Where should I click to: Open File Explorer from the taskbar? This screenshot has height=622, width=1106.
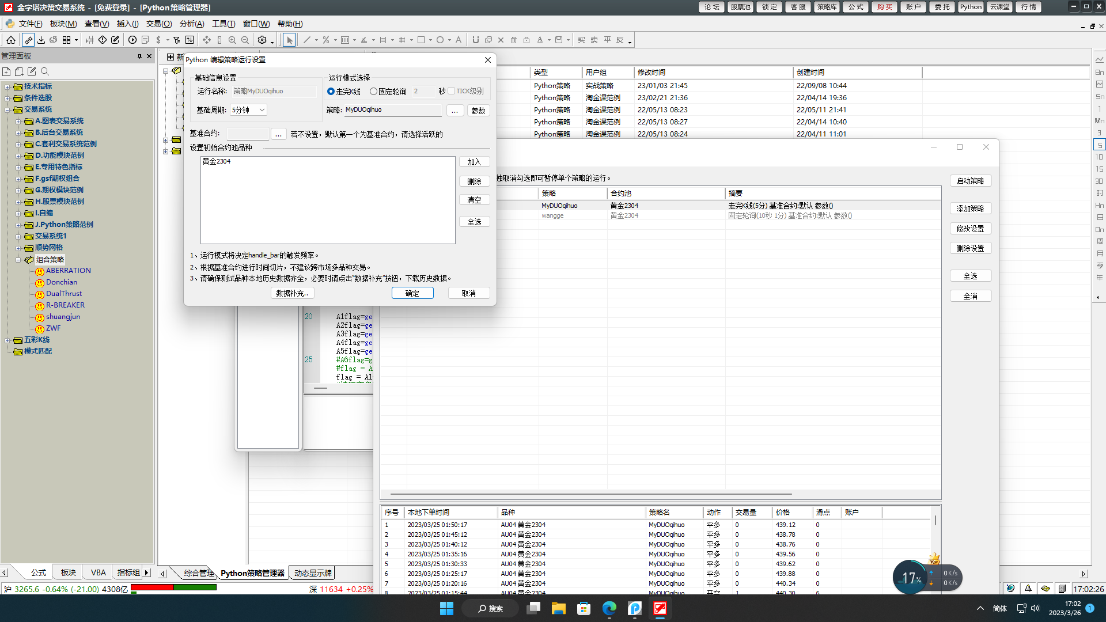(558, 608)
